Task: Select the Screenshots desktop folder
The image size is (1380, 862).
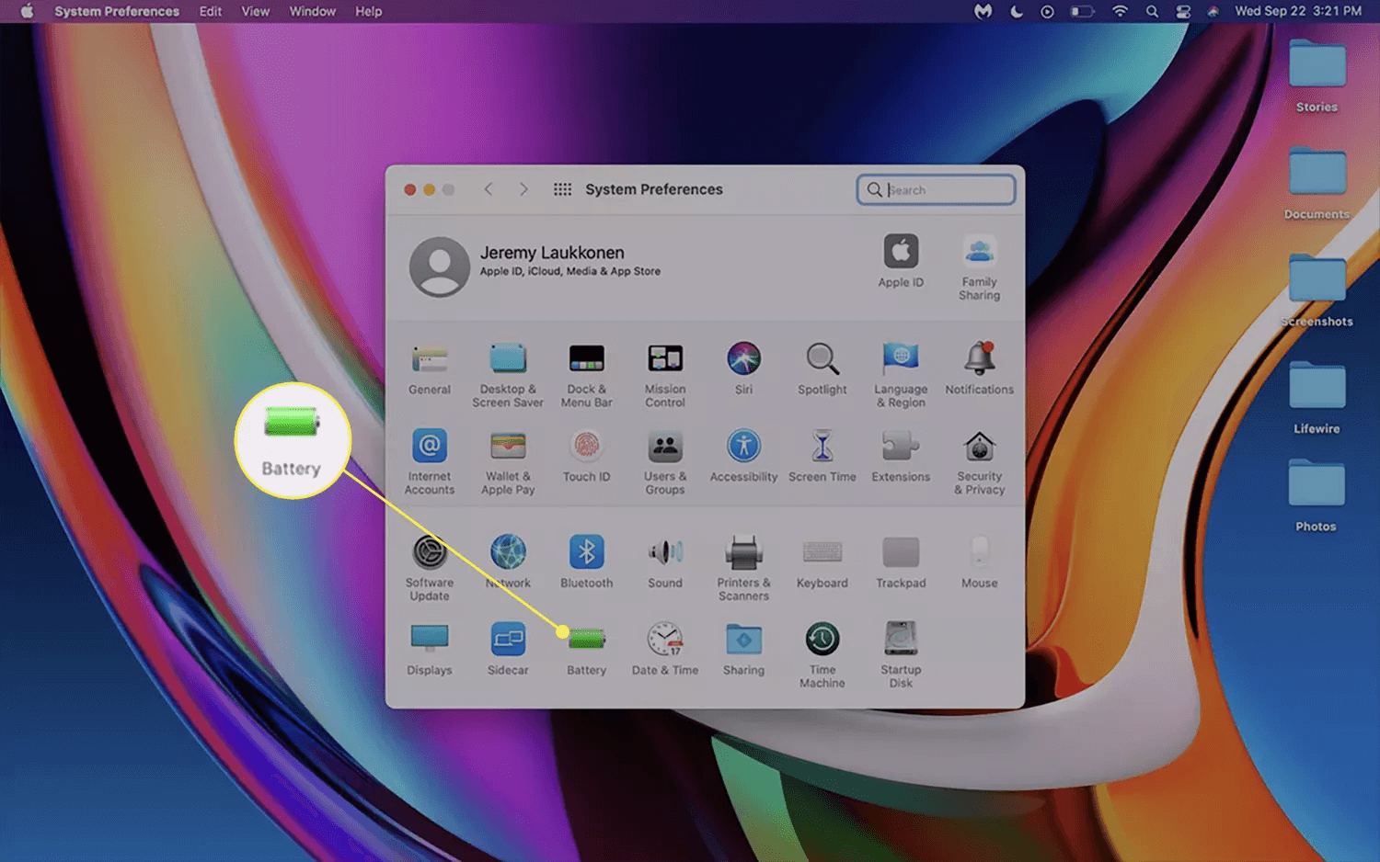Action: (1317, 291)
